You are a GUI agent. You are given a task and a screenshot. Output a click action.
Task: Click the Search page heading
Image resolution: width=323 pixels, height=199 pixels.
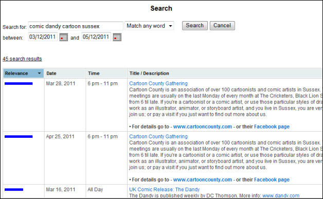coord(162,8)
